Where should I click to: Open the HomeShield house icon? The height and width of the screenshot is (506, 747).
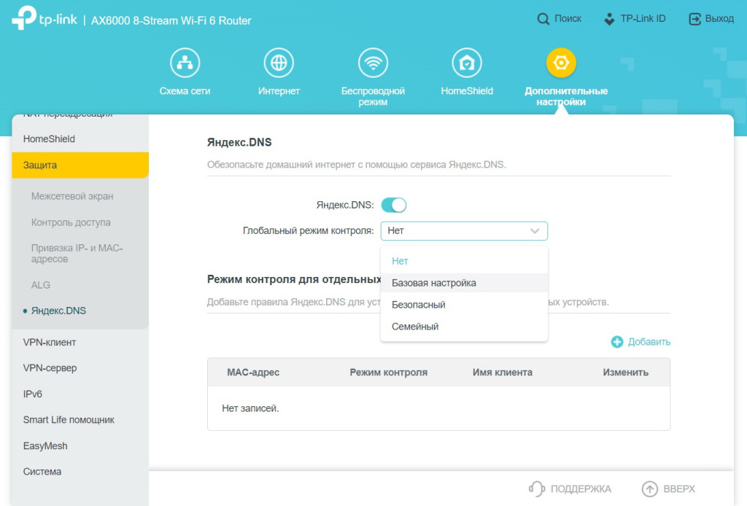[467, 63]
